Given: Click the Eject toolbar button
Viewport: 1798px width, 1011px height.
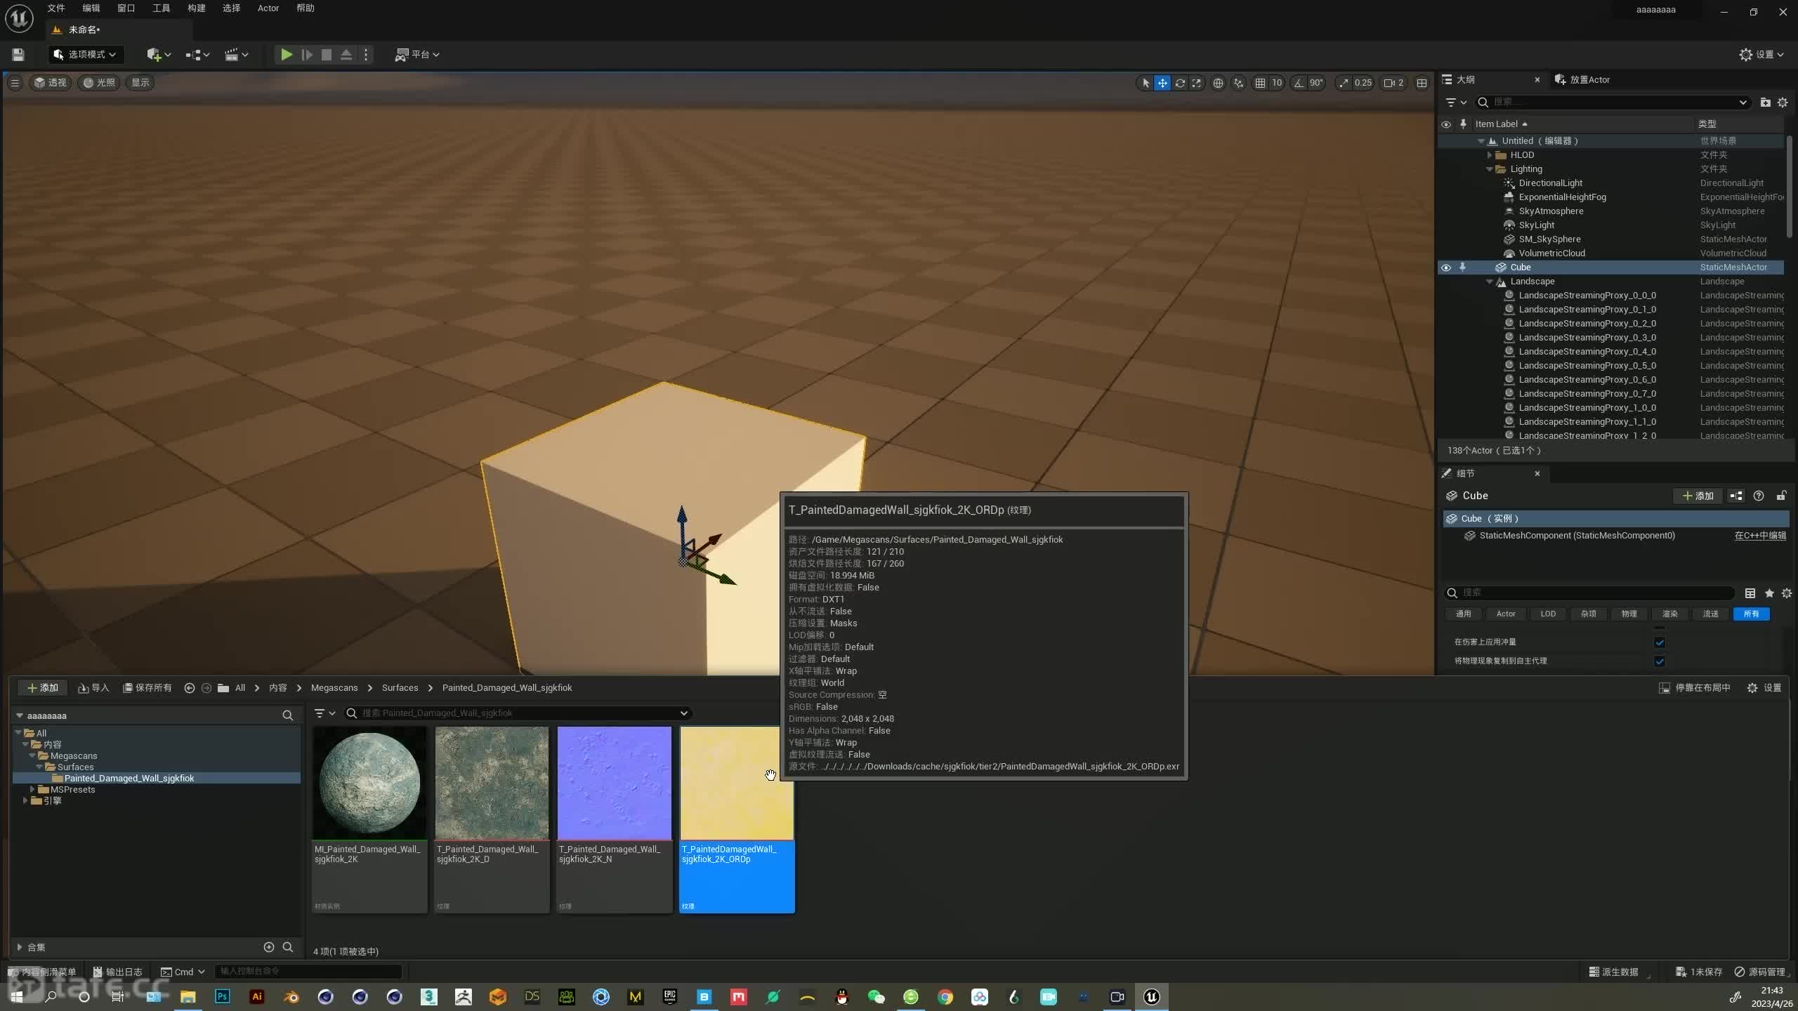Looking at the screenshot, I should coord(346,54).
